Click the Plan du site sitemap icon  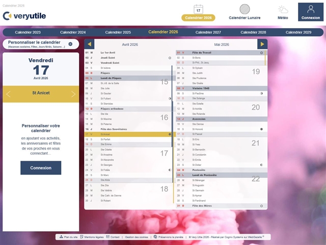point(61,237)
